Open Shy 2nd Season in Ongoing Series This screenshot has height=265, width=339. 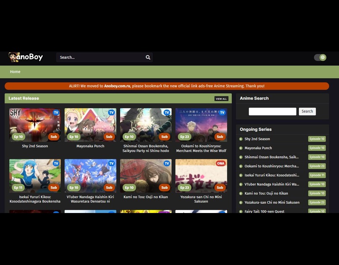pos(257,139)
